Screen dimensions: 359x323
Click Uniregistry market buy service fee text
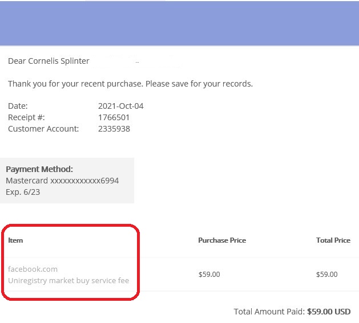[x=68, y=280]
